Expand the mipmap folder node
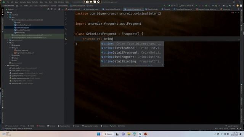The height and width of the screenshot is (137, 244). (x=10, y=55)
